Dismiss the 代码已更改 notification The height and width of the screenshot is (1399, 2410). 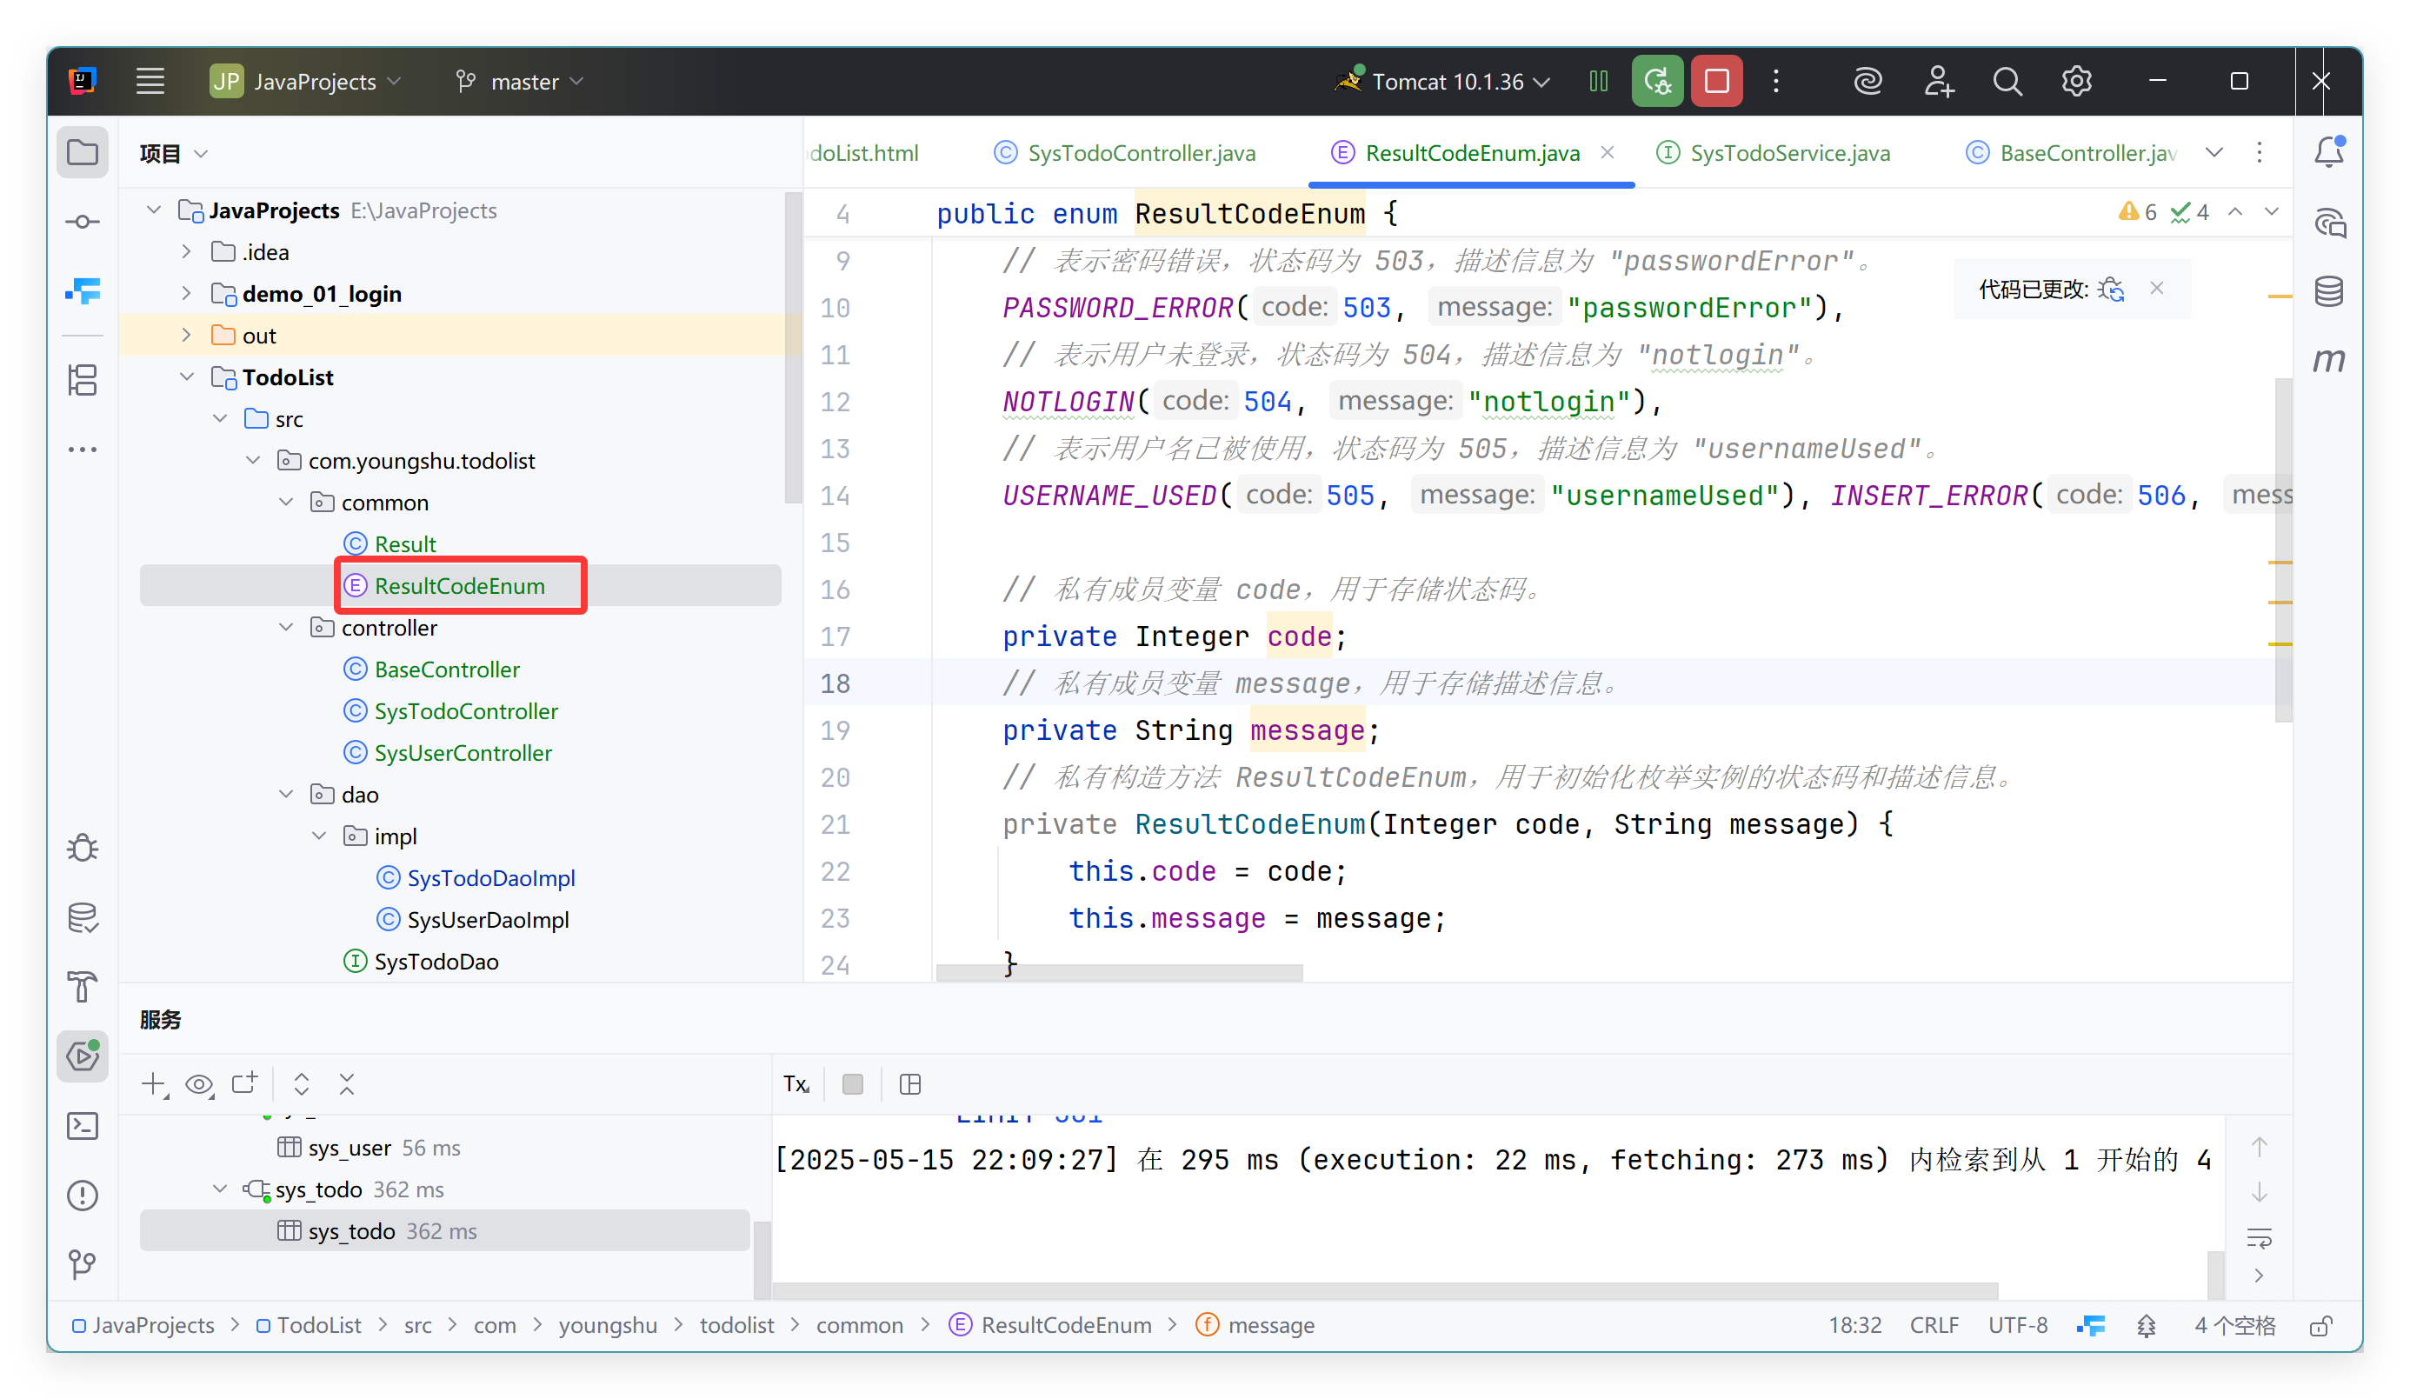point(2156,288)
